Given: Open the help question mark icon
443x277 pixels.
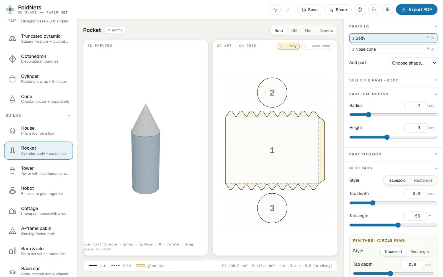Looking at the screenshot, I should [360, 10].
